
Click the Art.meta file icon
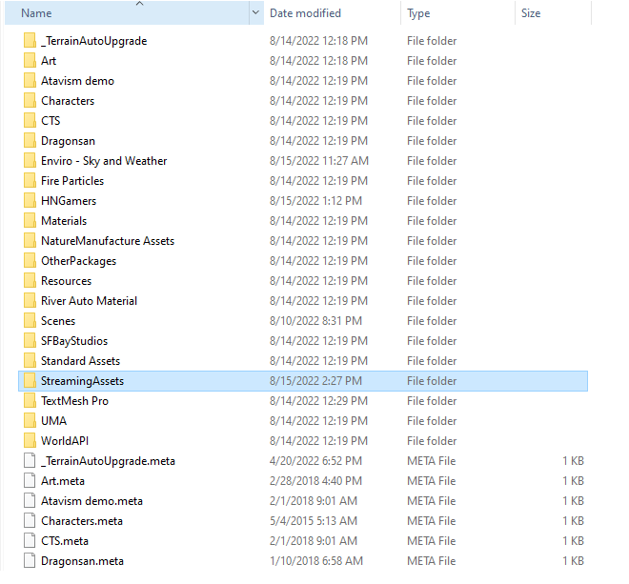[30, 481]
